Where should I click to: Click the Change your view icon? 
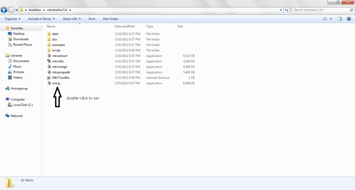pyautogui.click(x=325, y=19)
